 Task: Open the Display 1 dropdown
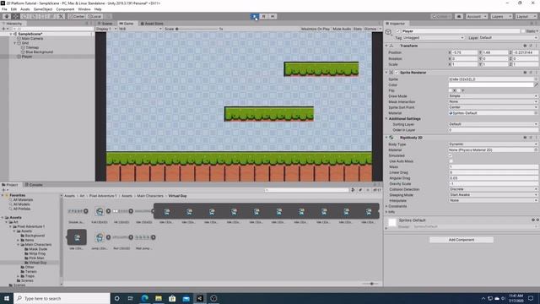tap(106, 29)
